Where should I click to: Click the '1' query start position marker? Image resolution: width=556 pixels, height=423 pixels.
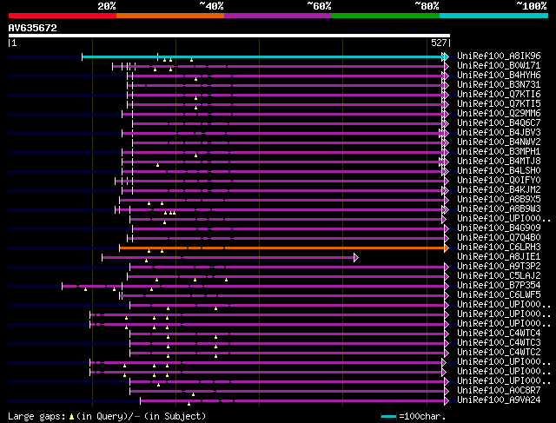(13, 43)
